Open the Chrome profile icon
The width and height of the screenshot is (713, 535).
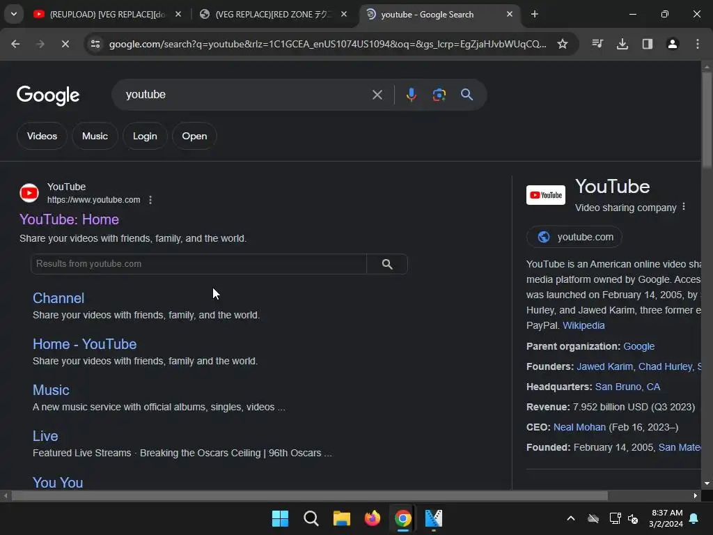(x=673, y=44)
